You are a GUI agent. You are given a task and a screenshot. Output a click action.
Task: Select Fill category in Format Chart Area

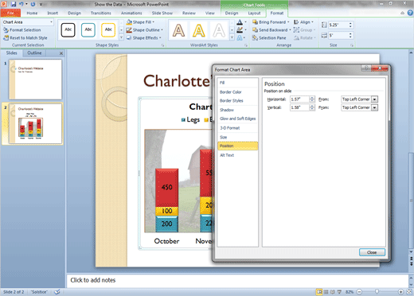237,83
